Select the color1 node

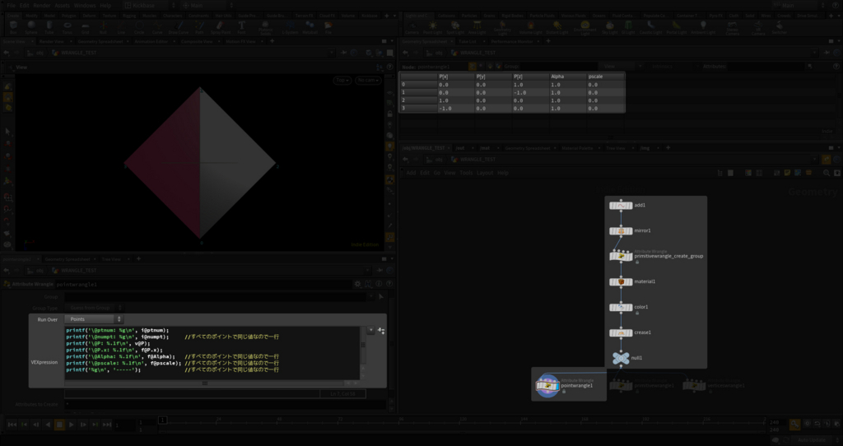coord(621,308)
